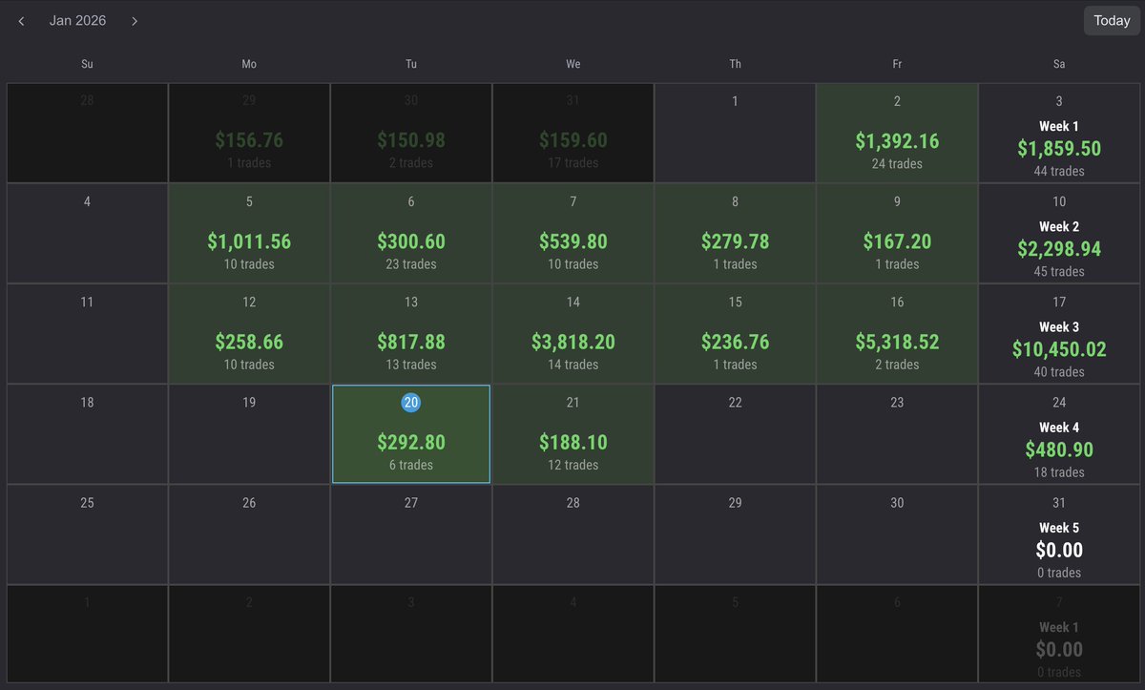Open January 9 cell showing $167.20

point(897,233)
